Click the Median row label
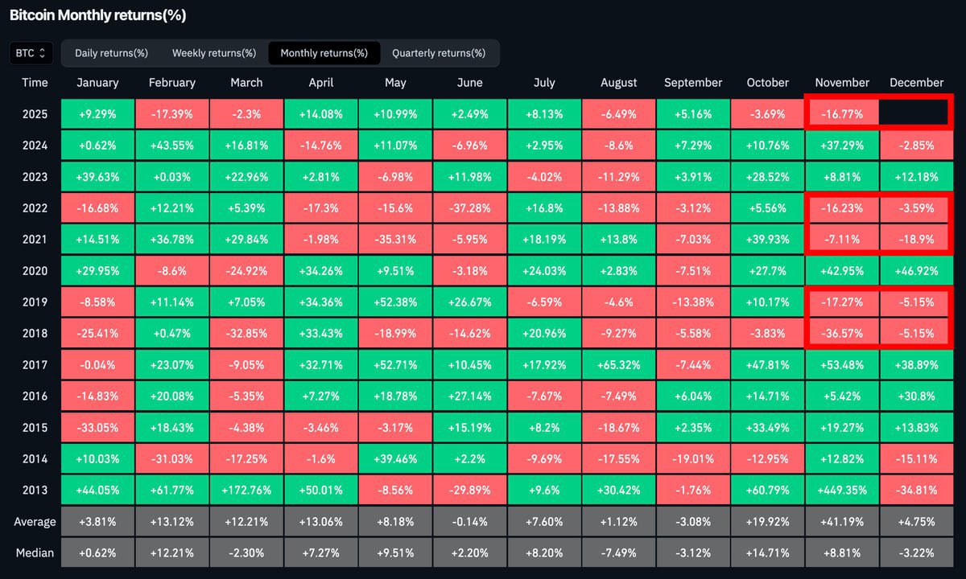The width and height of the screenshot is (966, 579). 35,552
